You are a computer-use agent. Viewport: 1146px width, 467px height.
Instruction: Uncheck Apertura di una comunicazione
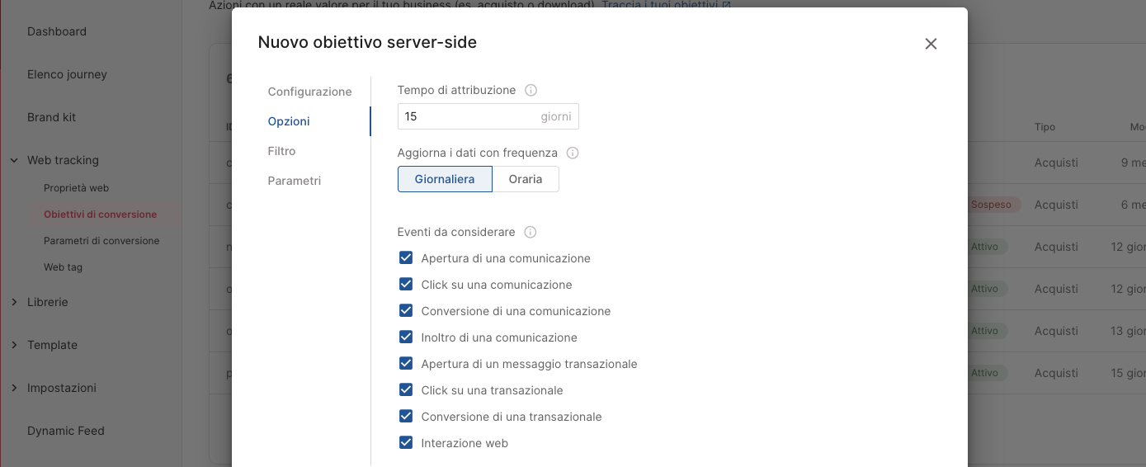click(x=406, y=258)
